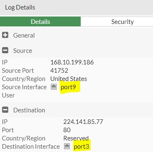
Task: Click the port9 source interface value
Action: pyautogui.click(x=68, y=87)
